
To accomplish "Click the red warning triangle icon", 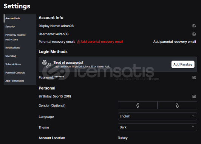I will [x=78, y=42].
